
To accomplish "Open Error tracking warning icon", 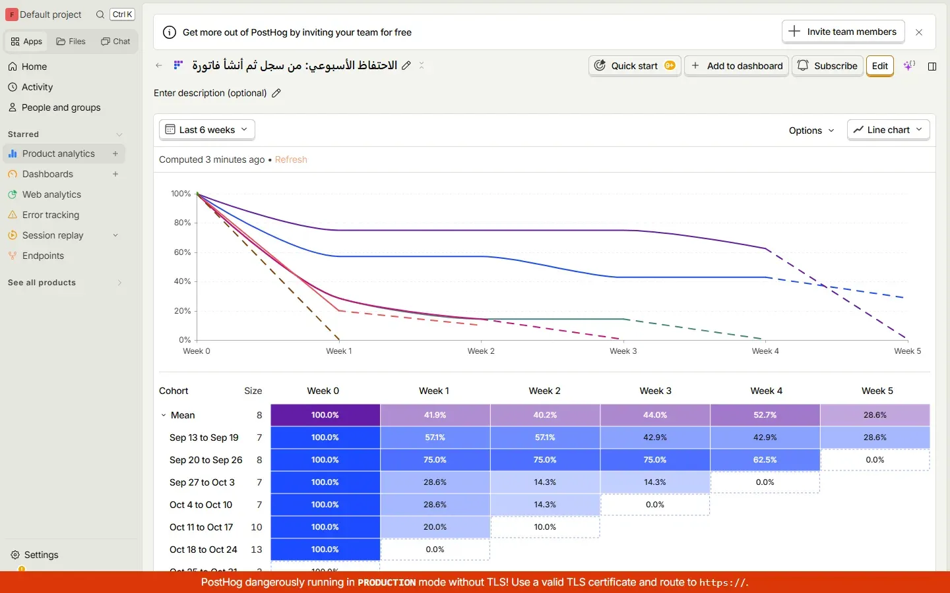I will [13, 215].
